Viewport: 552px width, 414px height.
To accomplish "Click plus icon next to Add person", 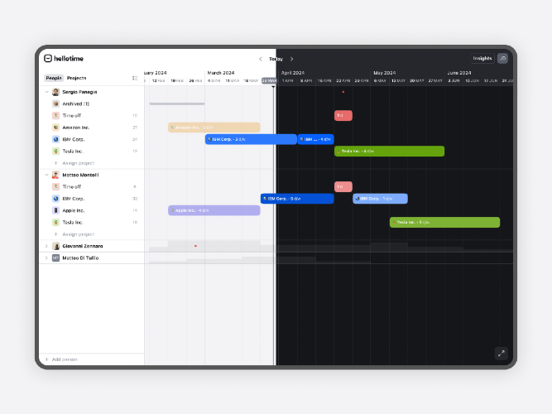I will [x=47, y=359].
